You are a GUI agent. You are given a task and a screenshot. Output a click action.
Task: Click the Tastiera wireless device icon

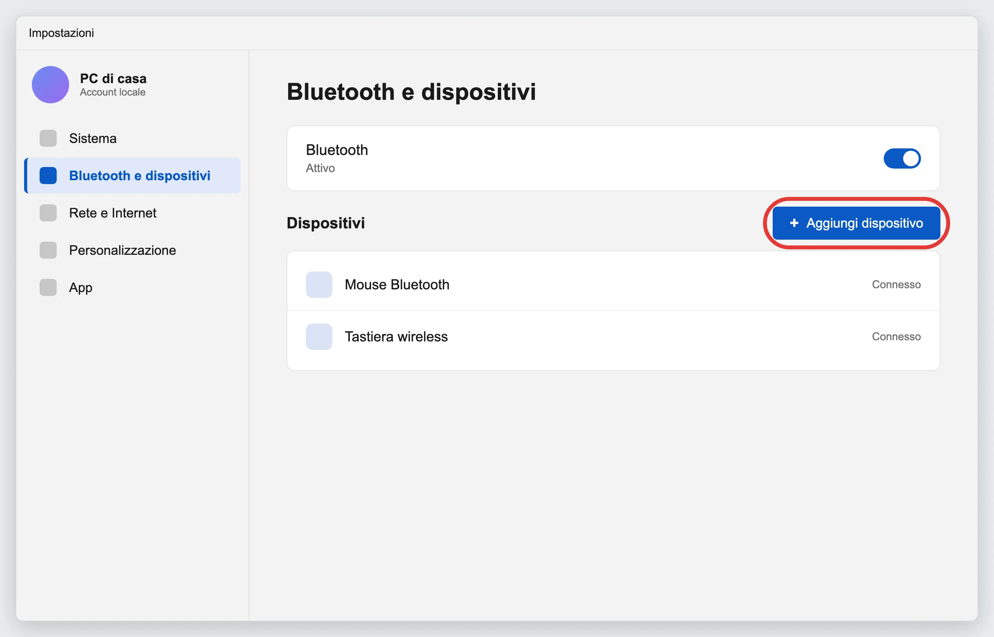point(319,337)
